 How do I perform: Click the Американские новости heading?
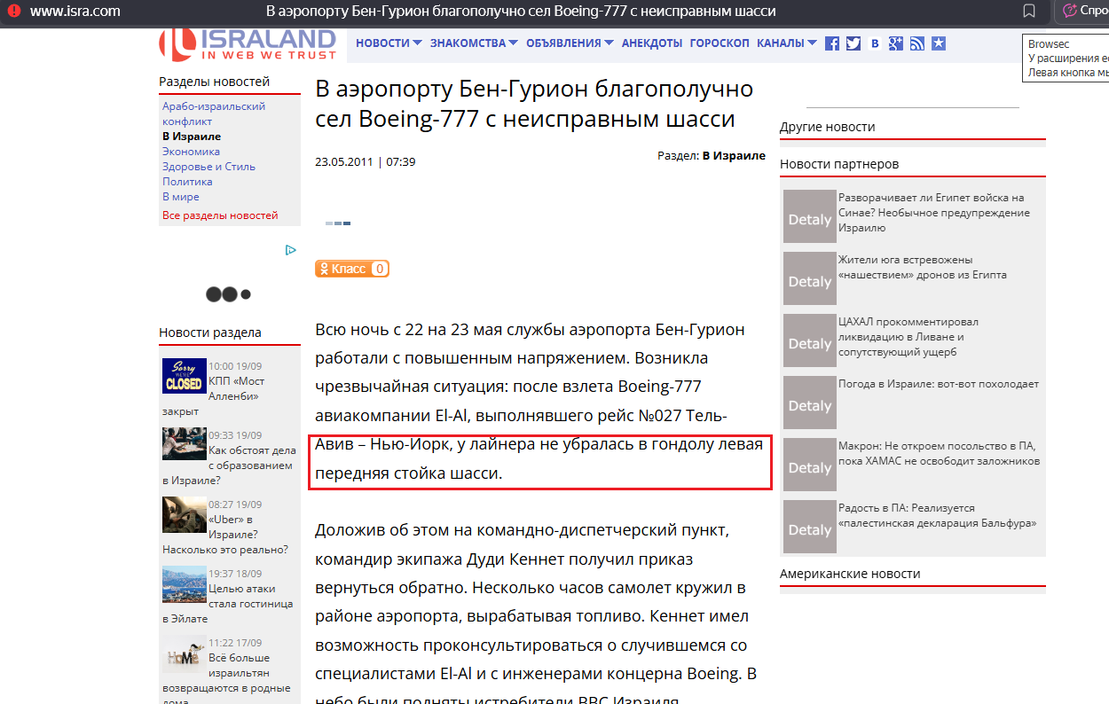[850, 574]
